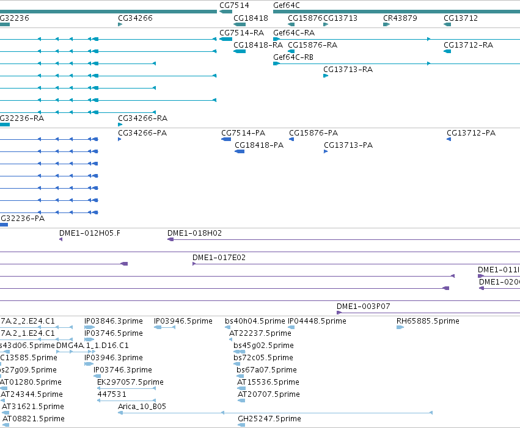
Task: Select the DME1-017E02 clone label
Action: coord(219,258)
